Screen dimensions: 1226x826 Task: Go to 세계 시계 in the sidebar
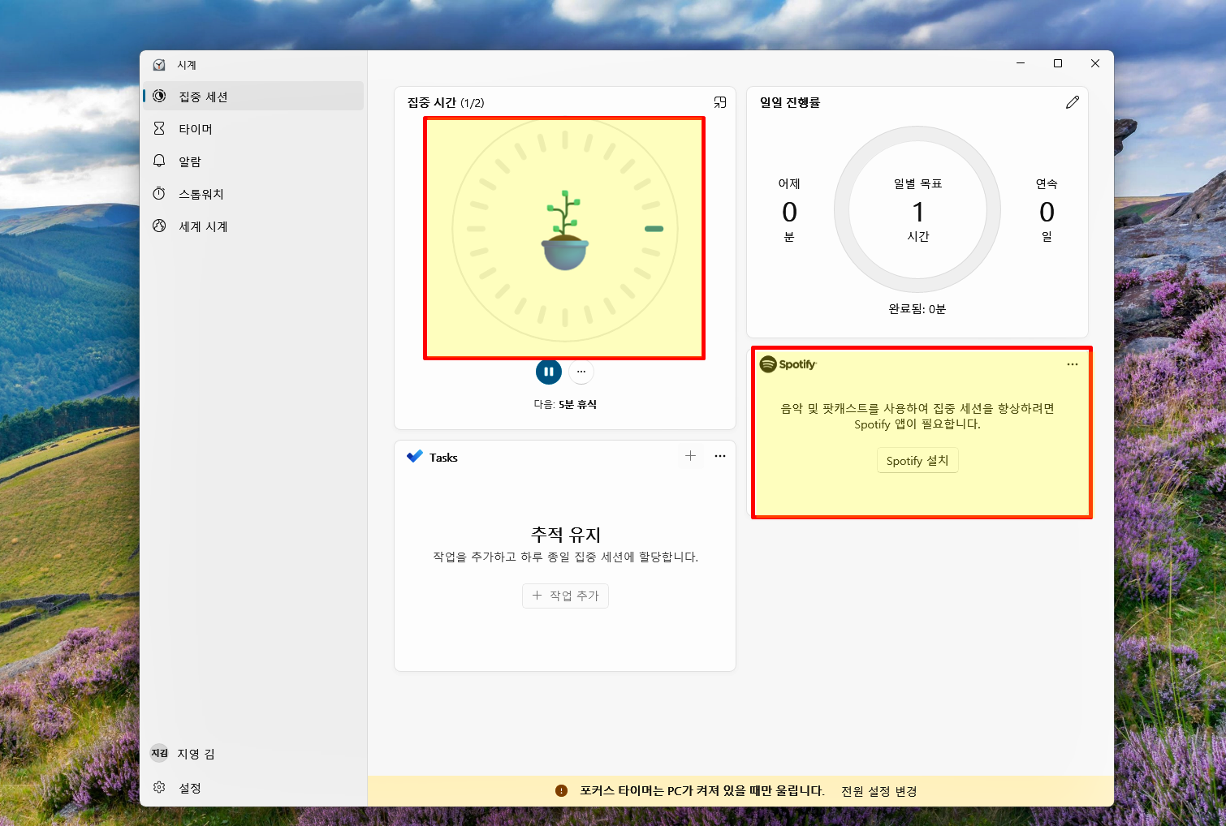coord(253,226)
